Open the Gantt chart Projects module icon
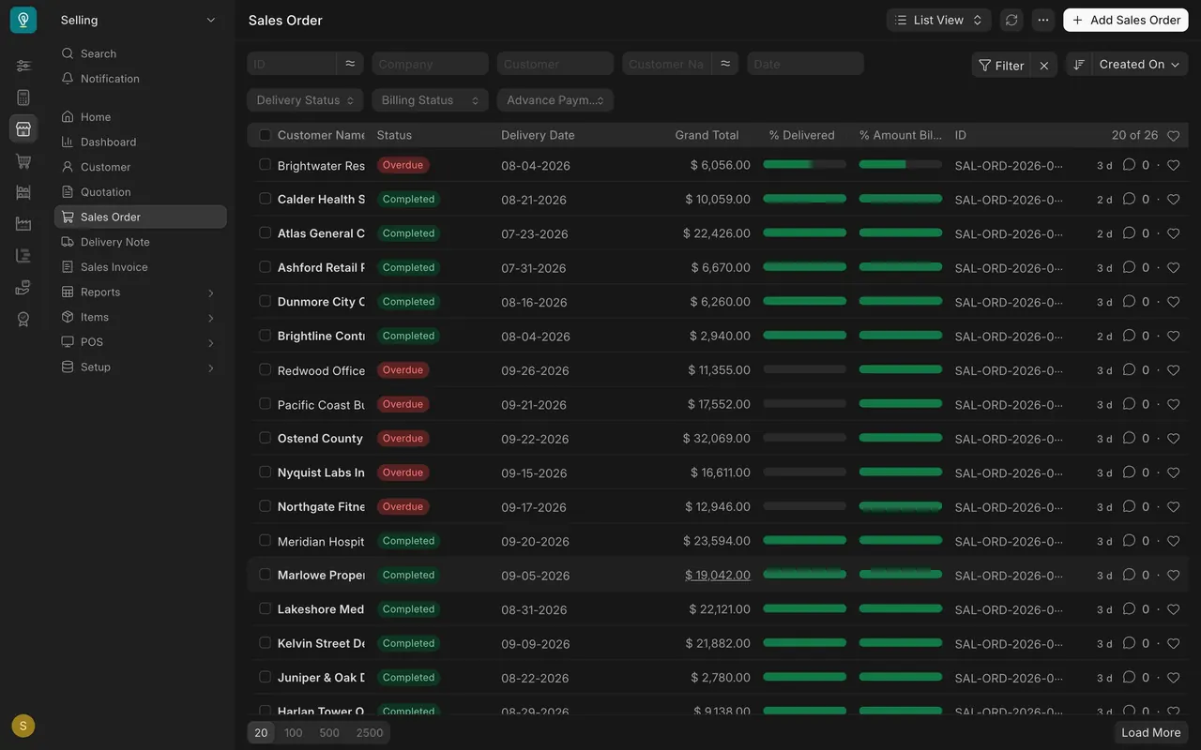The height and width of the screenshot is (750, 1201). 23,255
